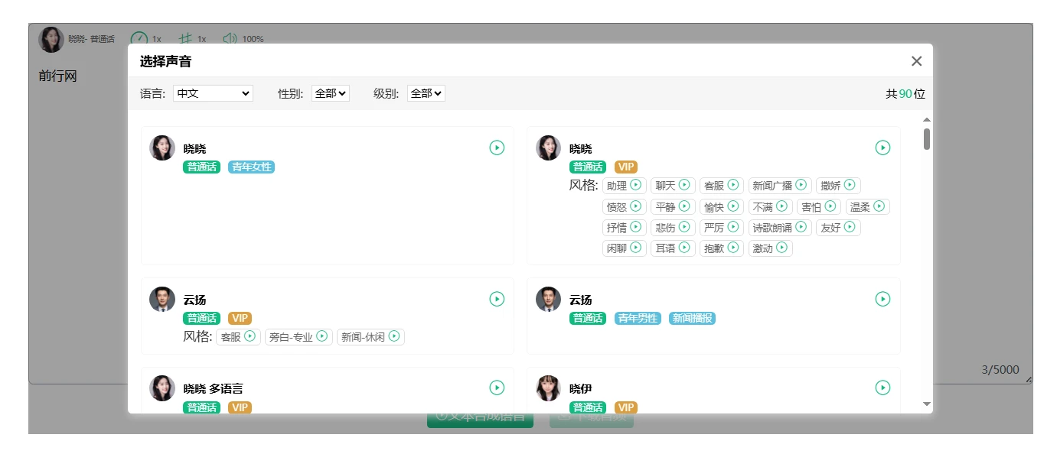Click the scrollbar down arrow in voice list
The height and width of the screenshot is (454, 1057).
coord(927,404)
